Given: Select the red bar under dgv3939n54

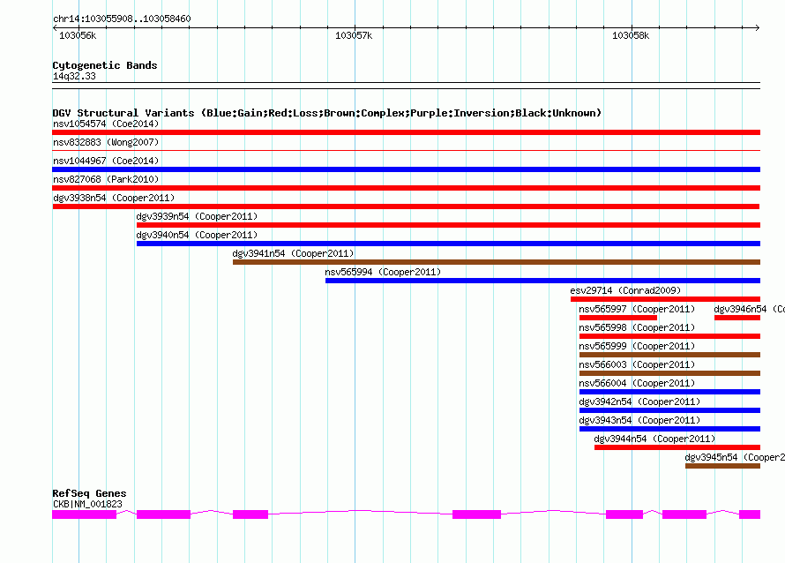Looking at the screenshot, I should coord(448,225).
